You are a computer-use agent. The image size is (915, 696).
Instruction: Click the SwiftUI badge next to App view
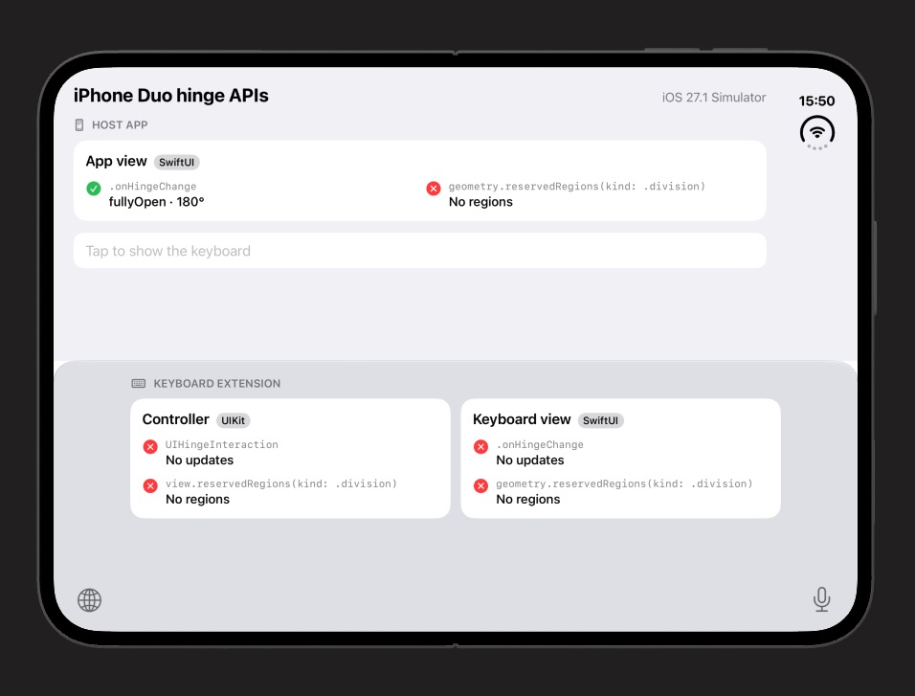coord(176,163)
